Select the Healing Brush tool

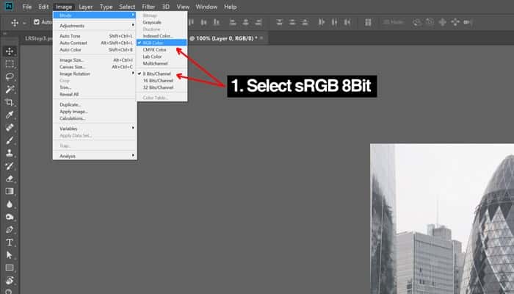[x=10, y=127]
